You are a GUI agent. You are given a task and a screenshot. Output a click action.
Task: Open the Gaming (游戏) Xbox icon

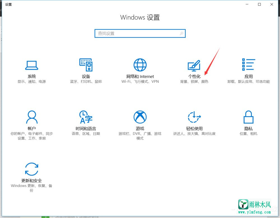click(x=140, y=117)
